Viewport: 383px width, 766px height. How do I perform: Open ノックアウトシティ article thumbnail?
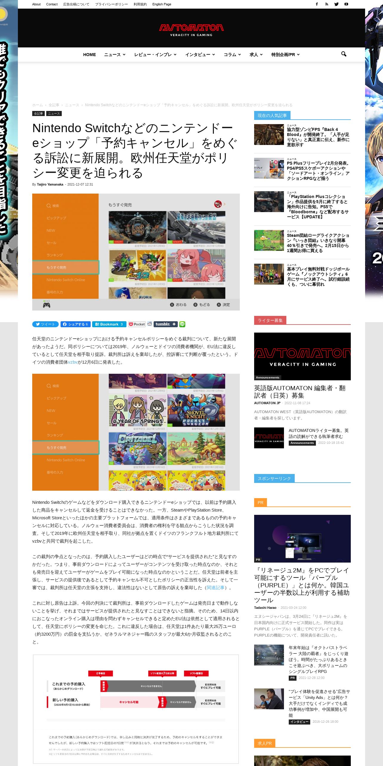click(x=269, y=274)
